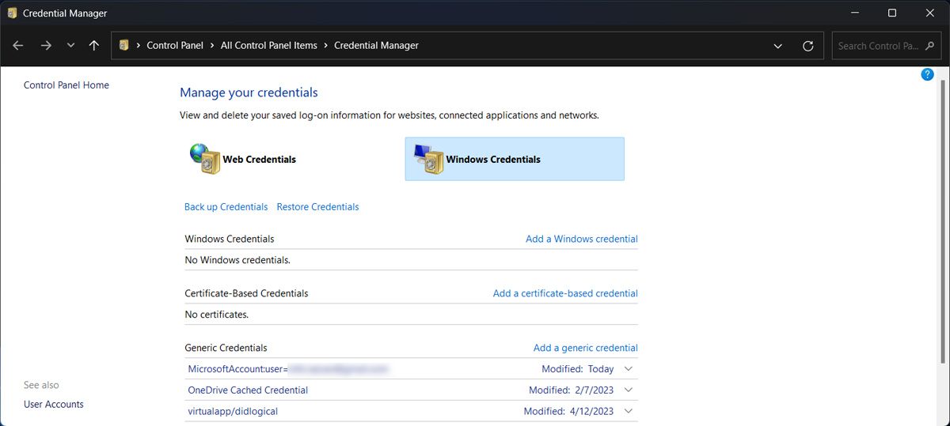Go back with the left arrow button

[18, 46]
